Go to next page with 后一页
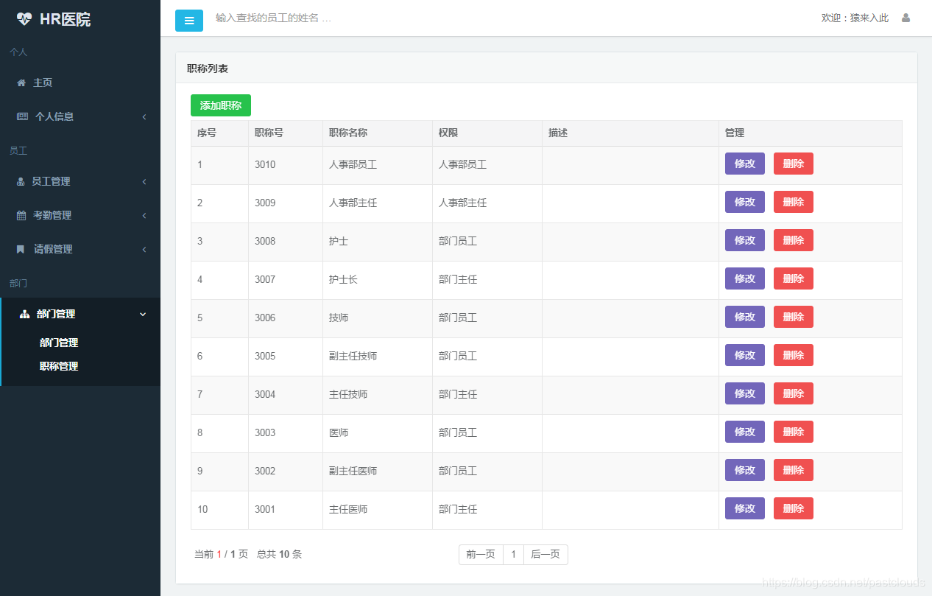This screenshot has width=932, height=596. tap(546, 555)
